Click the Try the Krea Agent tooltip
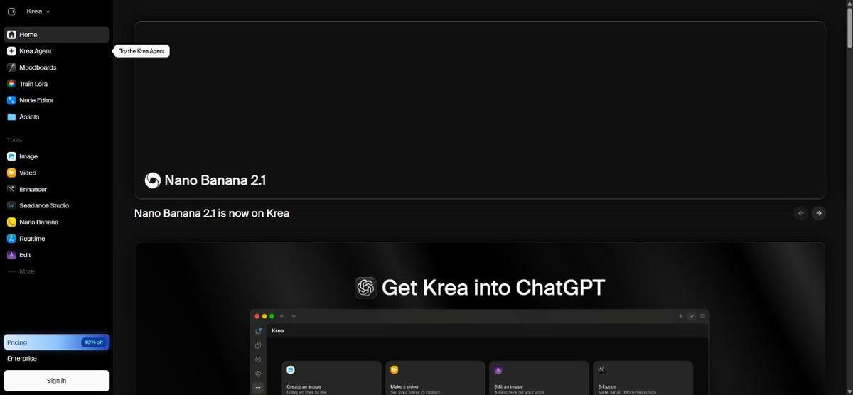 (142, 51)
